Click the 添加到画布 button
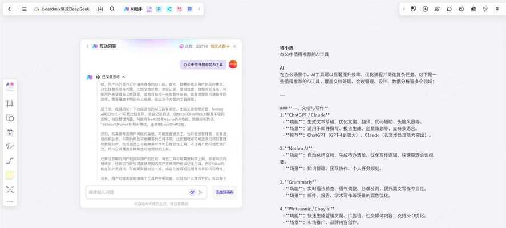506x228 pixels. pos(225,192)
